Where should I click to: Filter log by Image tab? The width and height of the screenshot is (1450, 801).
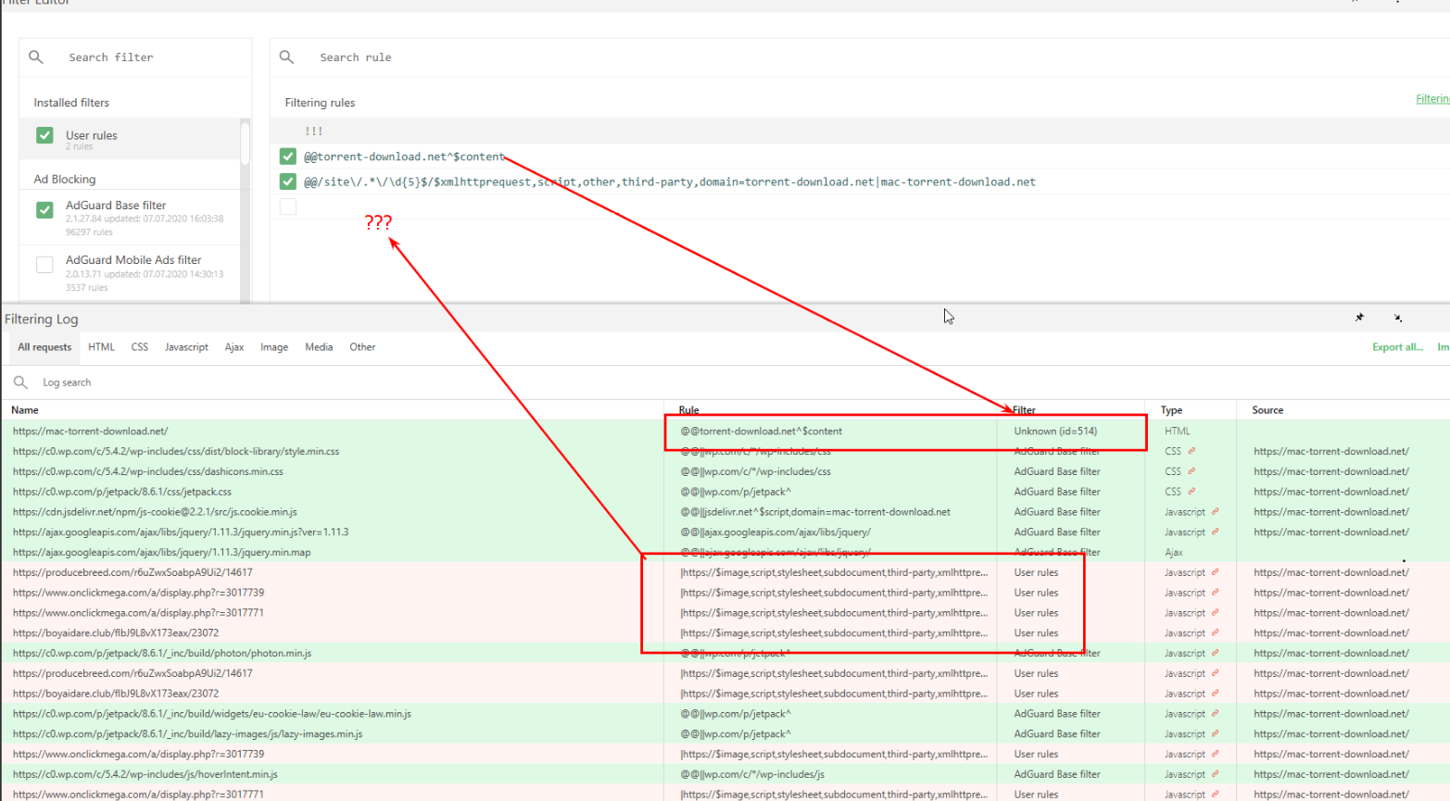tap(274, 347)
